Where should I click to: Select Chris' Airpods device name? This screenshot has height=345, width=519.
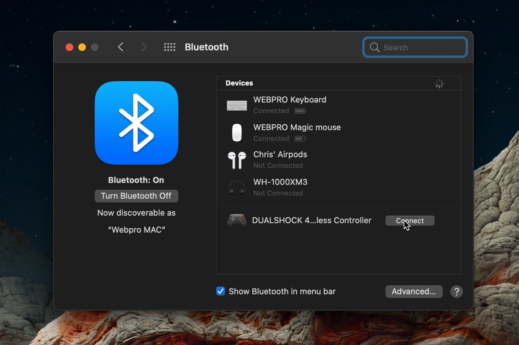[x=280, y=154]
